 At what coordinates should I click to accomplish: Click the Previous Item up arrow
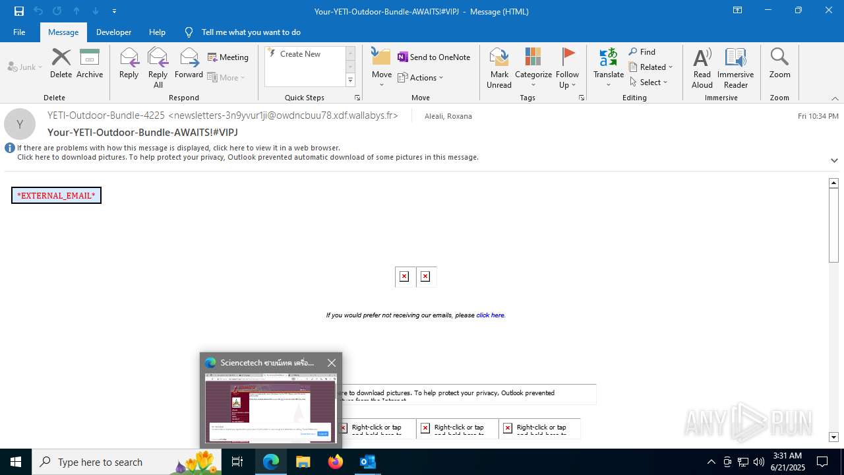coord(76,11)
